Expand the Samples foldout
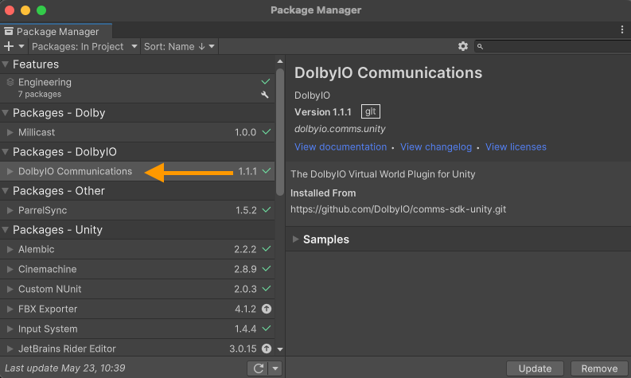This screenshot has width=631, height=378. coord(296,239)
